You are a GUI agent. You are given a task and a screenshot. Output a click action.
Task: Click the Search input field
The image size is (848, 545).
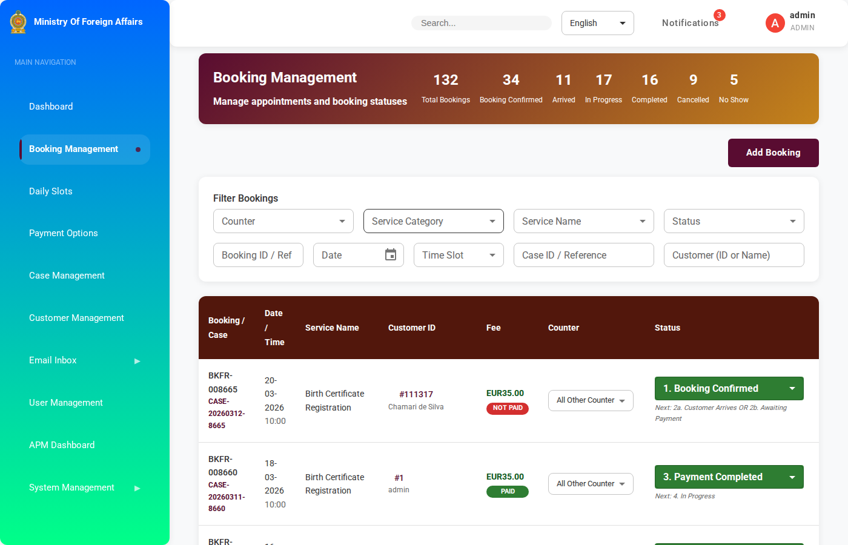(482, 23)
